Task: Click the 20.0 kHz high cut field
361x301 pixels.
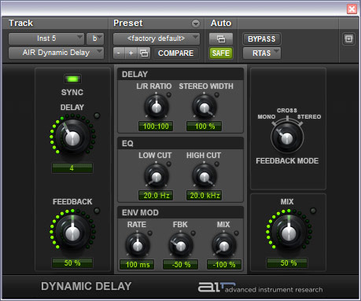Action: click(x=204, y=196)
